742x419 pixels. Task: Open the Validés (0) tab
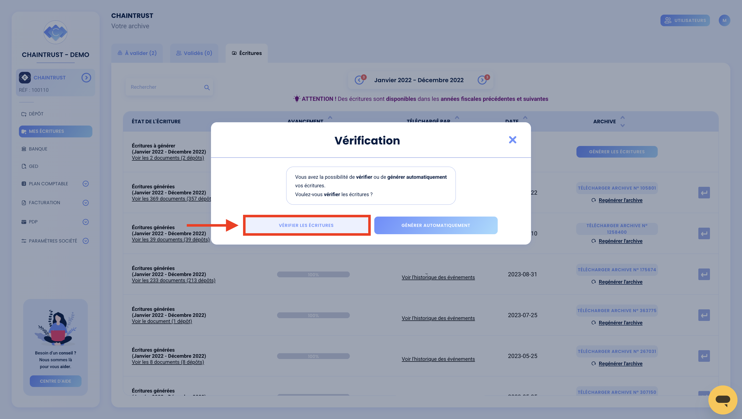pos(194,53)
